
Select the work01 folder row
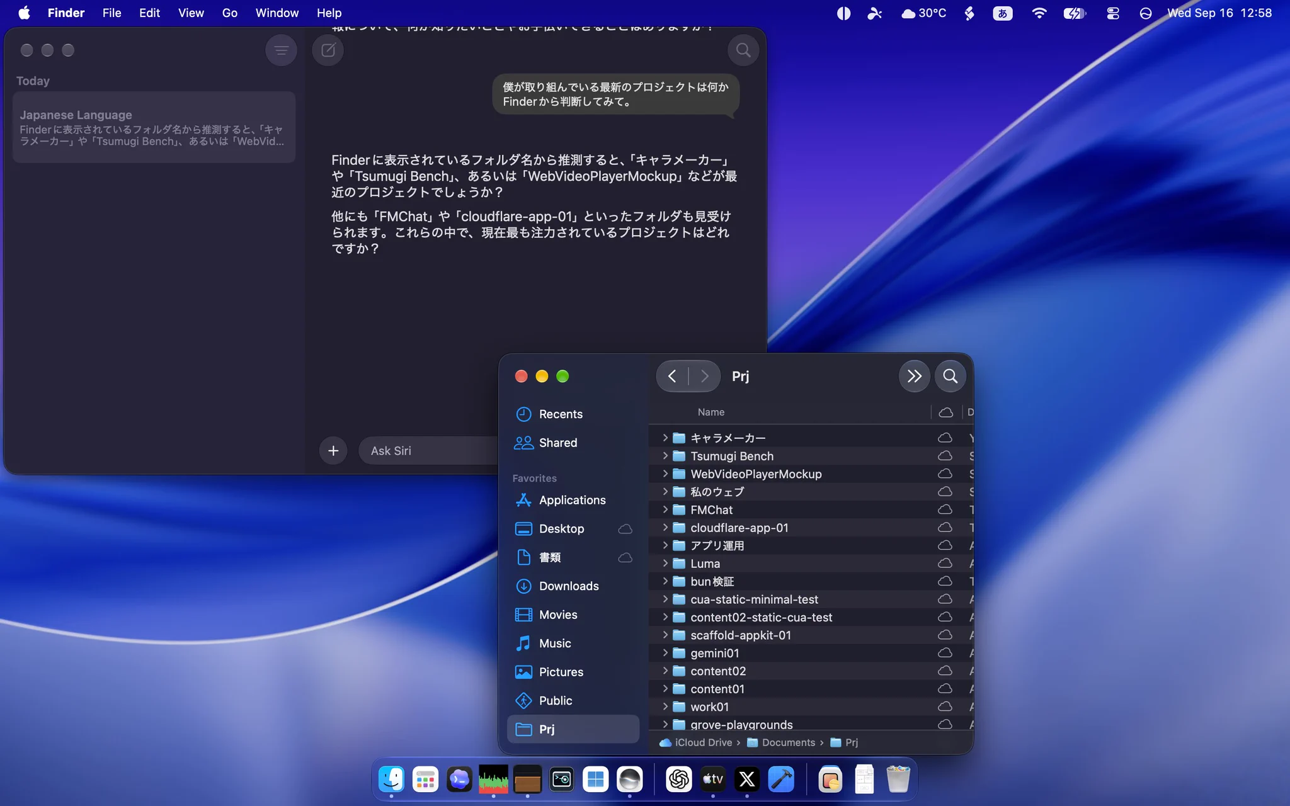[x=811, y=707]
